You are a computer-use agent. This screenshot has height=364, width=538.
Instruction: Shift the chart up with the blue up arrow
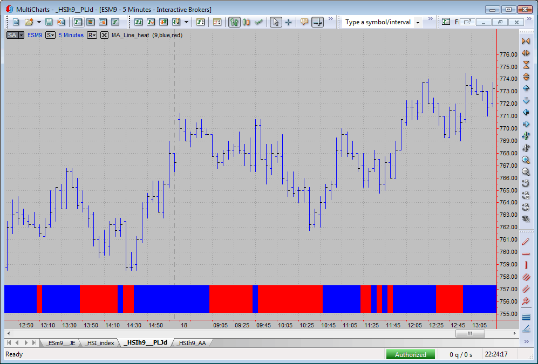526,88
